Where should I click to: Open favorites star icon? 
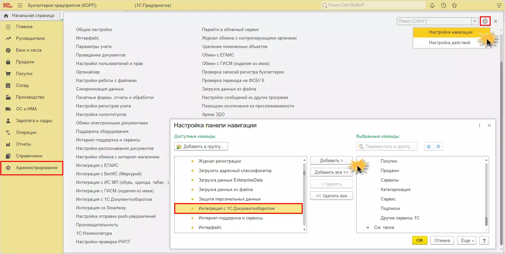[x=454, y=6]
